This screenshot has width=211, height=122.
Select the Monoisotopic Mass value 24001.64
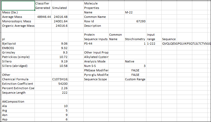pyautogui.click(x=60, y=21)
